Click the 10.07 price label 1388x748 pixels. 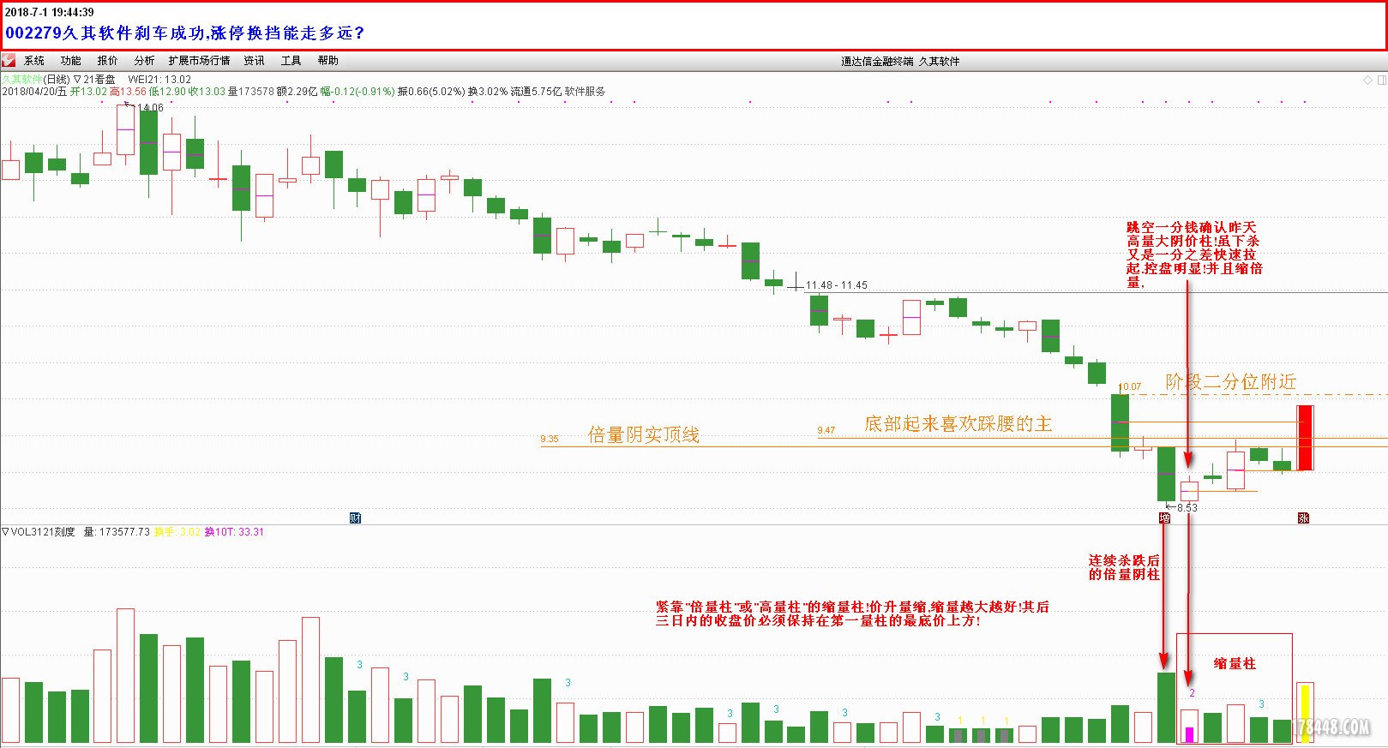pos(1132,386)
